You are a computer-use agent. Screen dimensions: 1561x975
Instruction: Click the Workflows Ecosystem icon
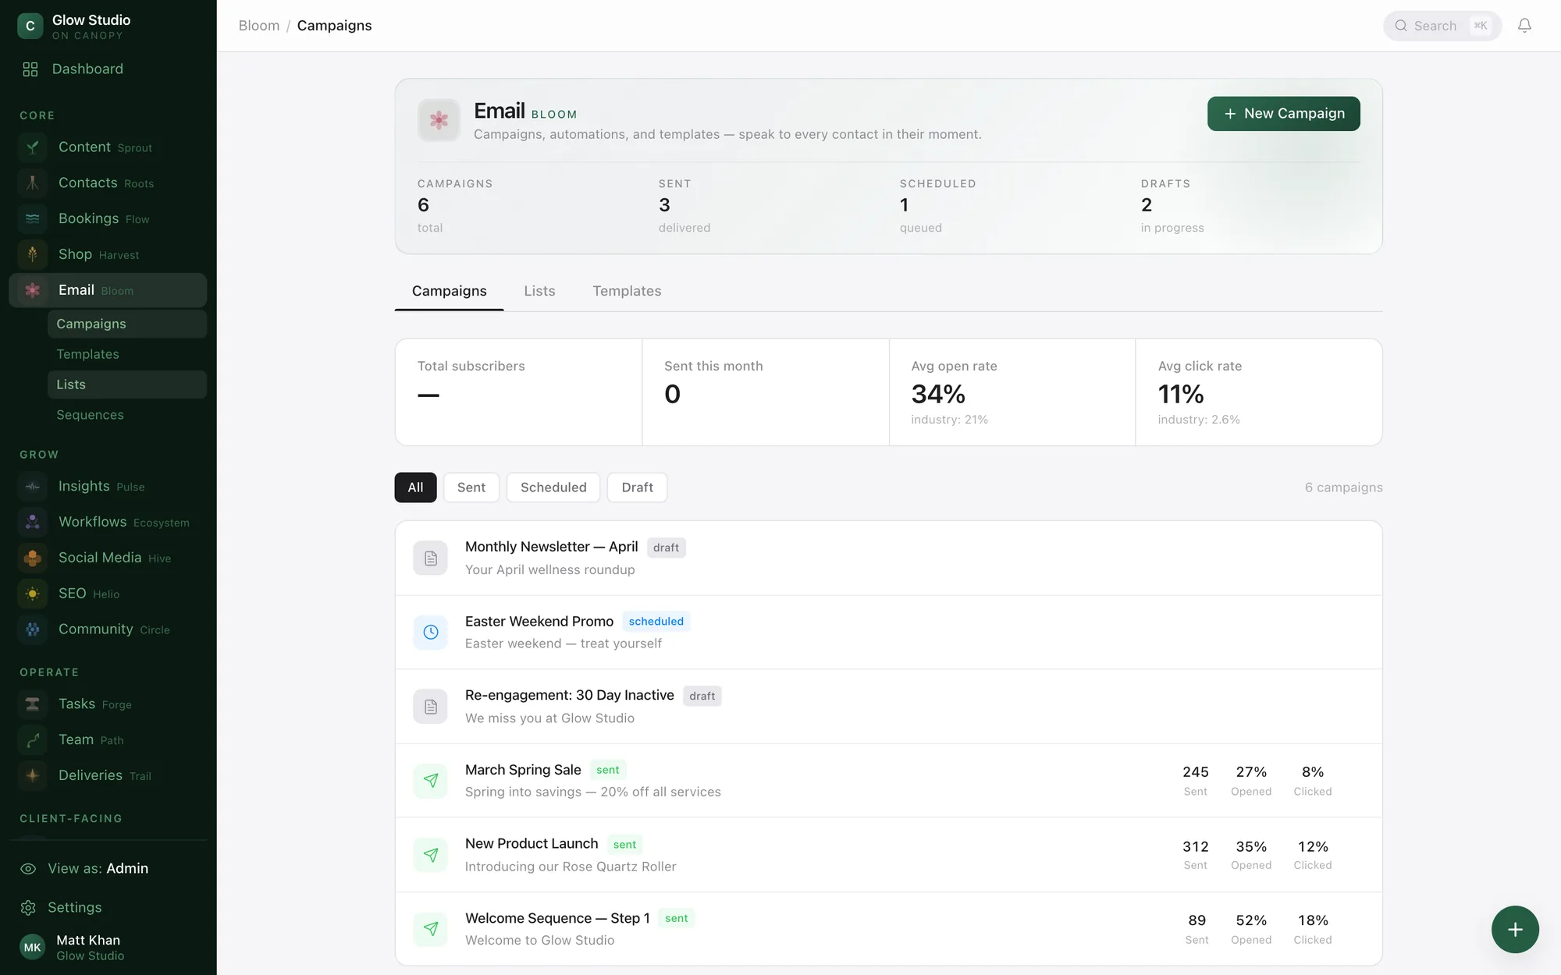(33, 523)
